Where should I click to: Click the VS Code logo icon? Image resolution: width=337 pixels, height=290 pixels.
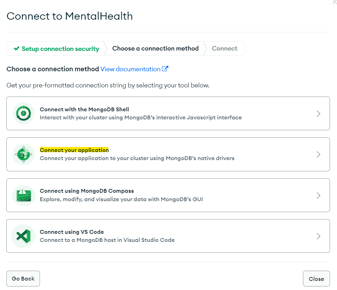tap(23, 236)
